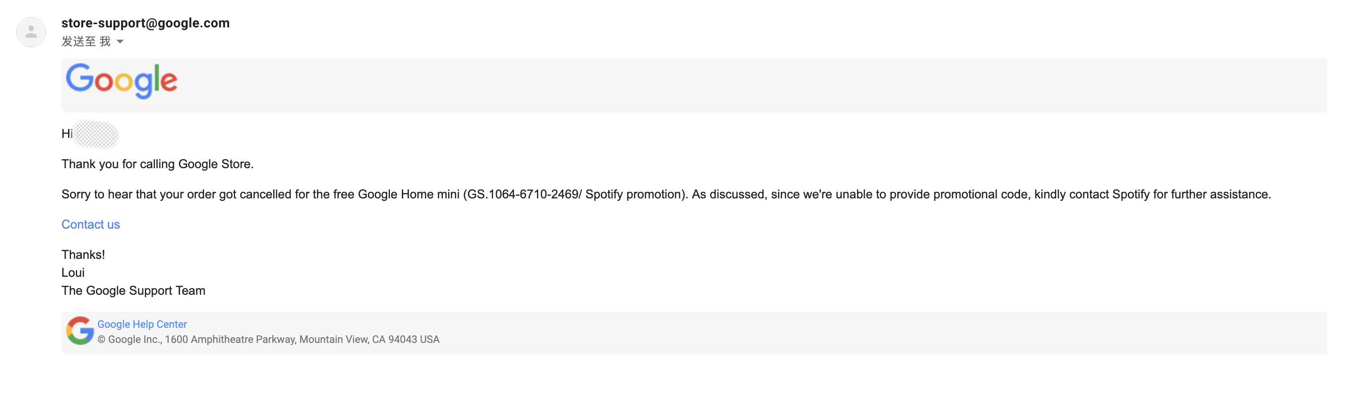The width and height of the screenshot is (1367, 393).
Task: Click the sender's gray avatar icon
Action: 31,32
